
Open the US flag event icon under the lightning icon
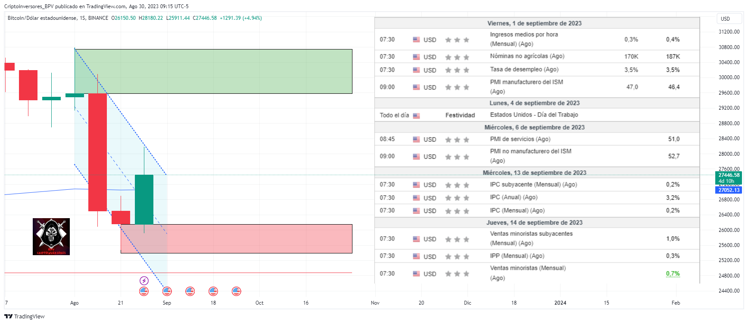point(144,291)
